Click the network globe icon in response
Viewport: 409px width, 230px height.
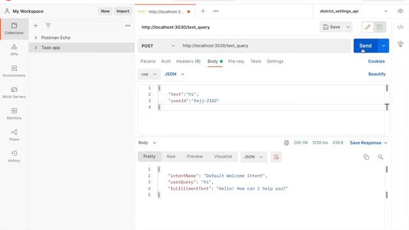[x=286, y=142]
